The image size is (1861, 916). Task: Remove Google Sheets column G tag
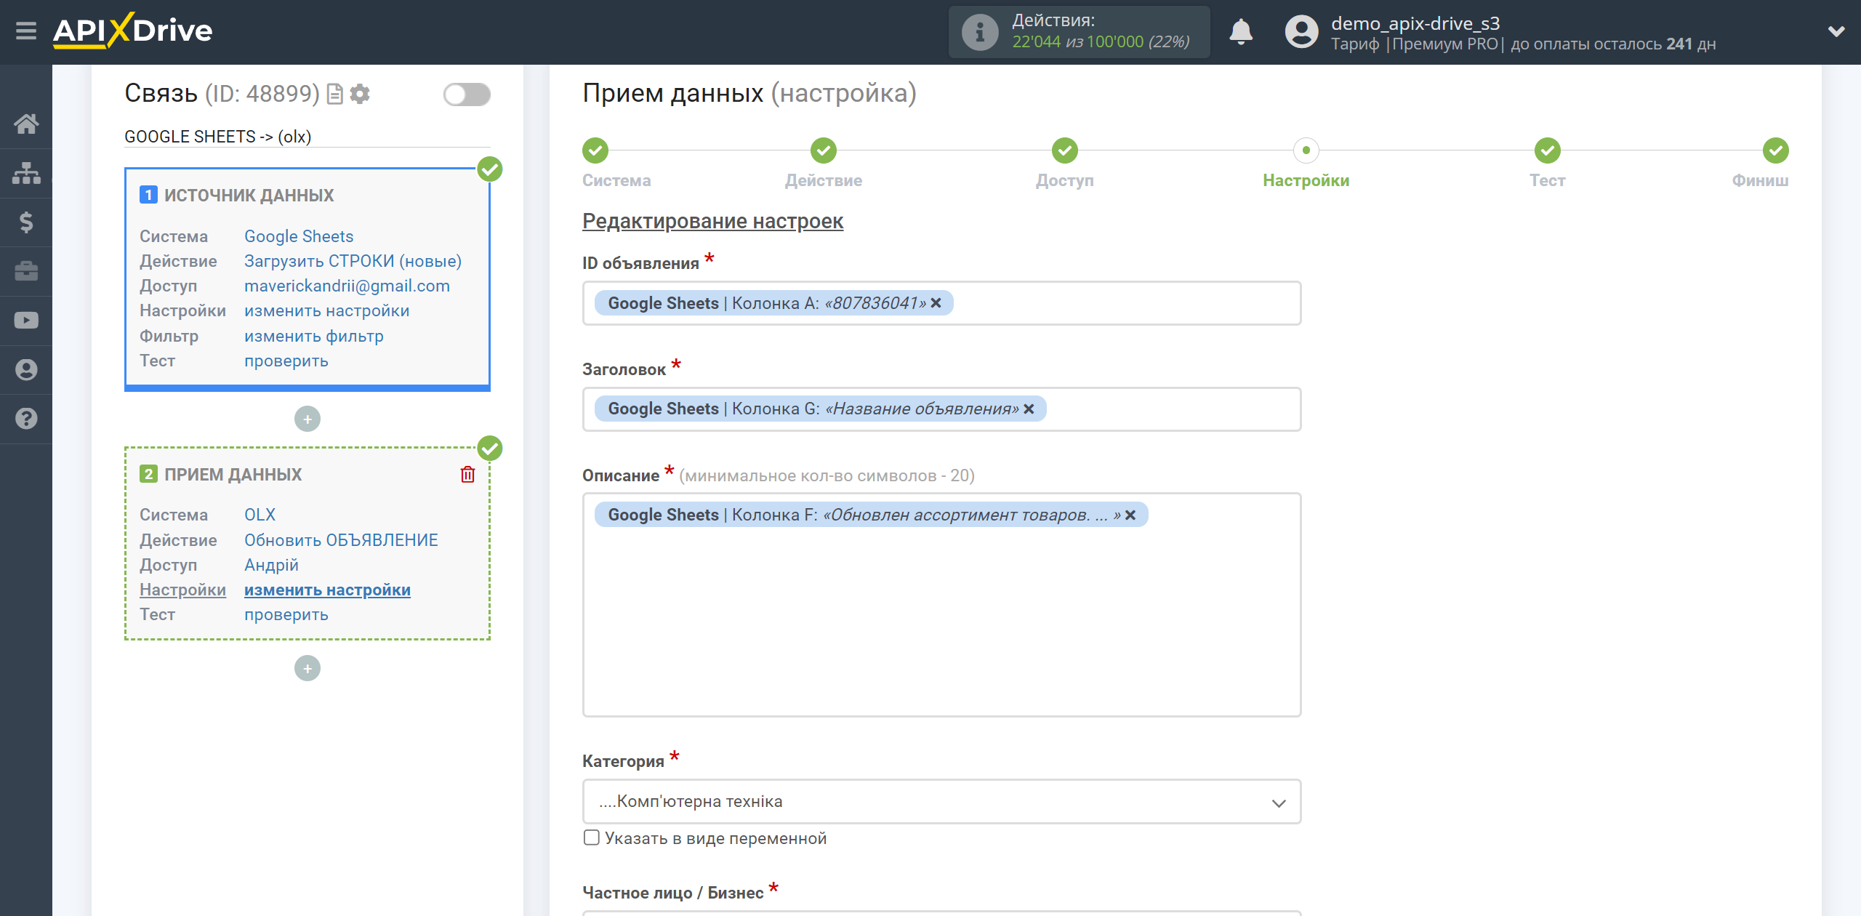(x=1029, y=409)
